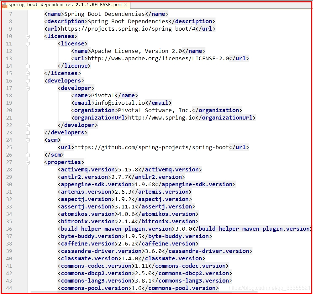Click the artemis.version value 2.6.3
The image size is (313, 294).
coord(123,192)
